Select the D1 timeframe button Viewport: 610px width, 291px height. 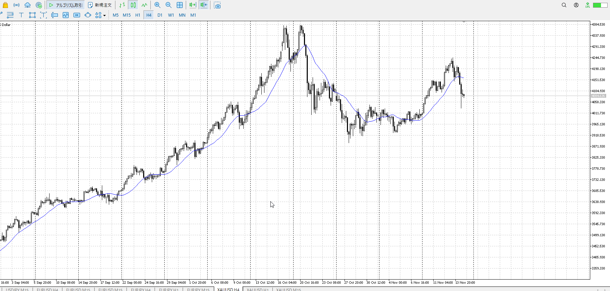tap(160, 15)
